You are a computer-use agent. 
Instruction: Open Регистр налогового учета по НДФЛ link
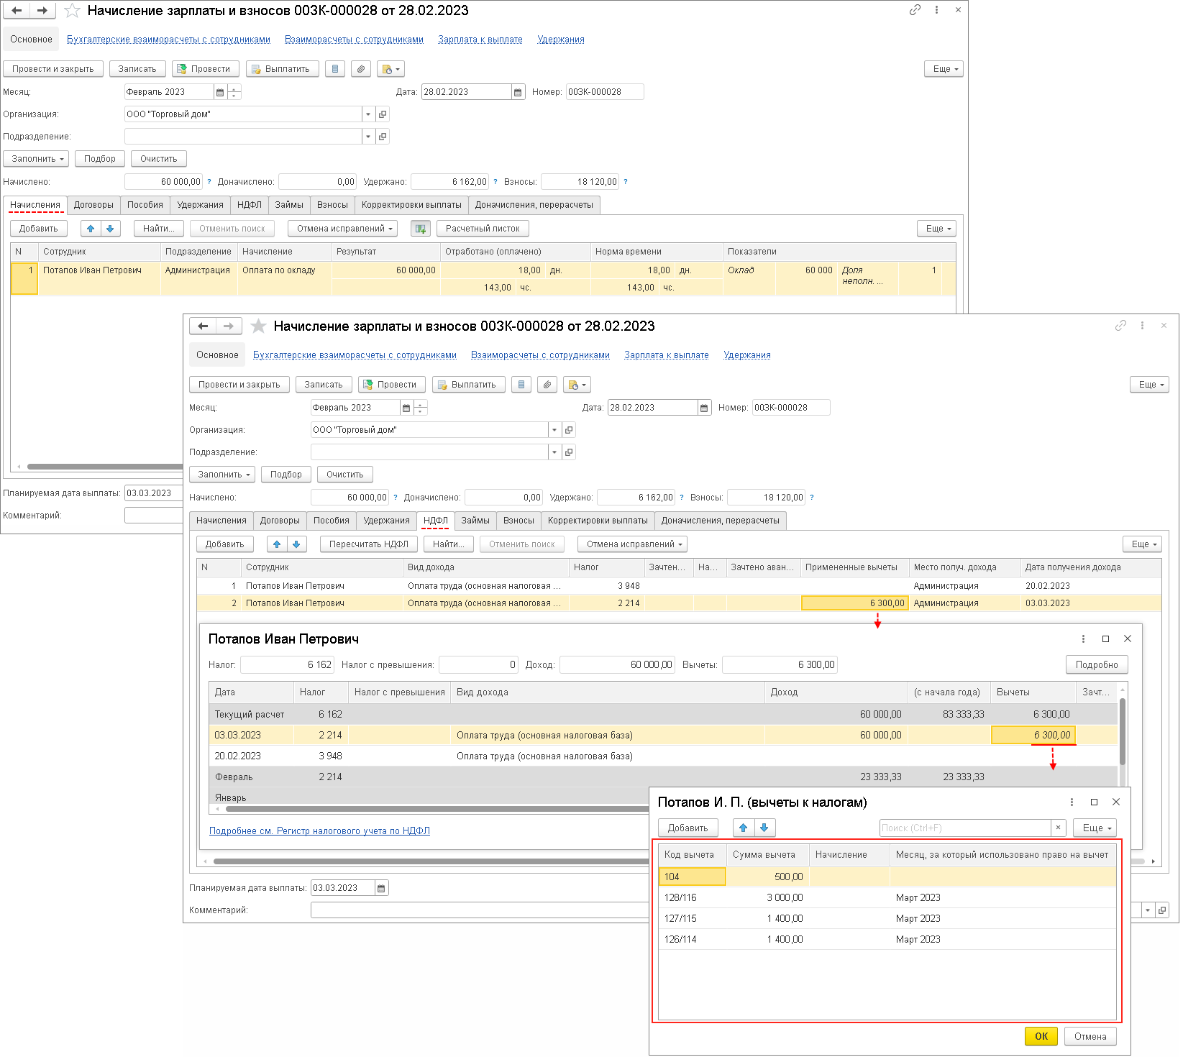click(319, 830)
